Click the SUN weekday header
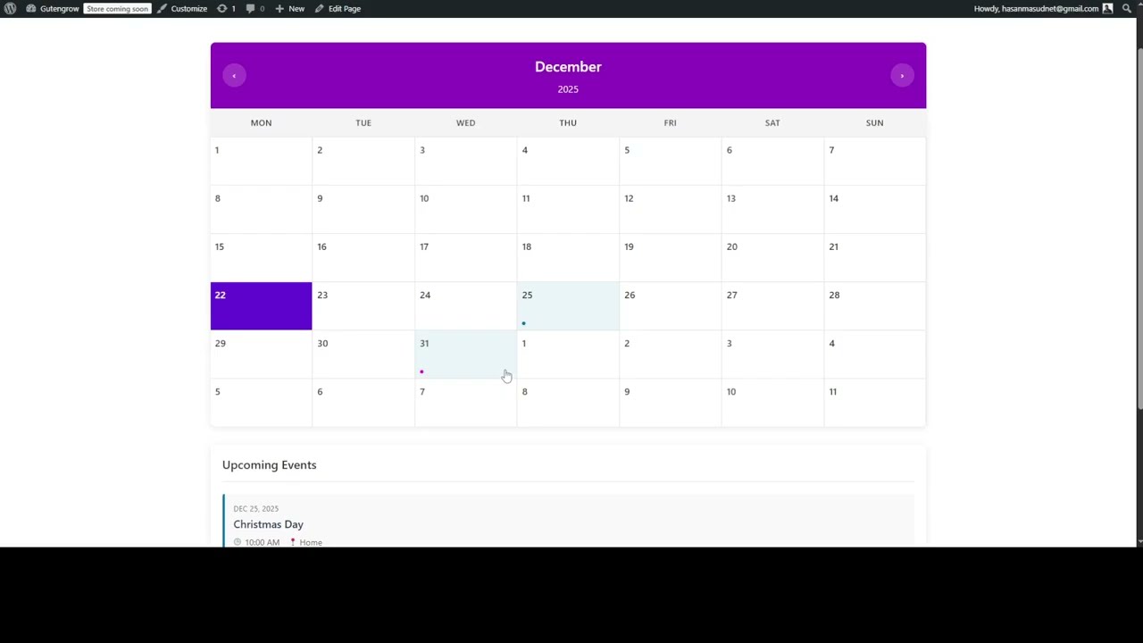This screenshot has height=643, width=1143. [874, 122]
